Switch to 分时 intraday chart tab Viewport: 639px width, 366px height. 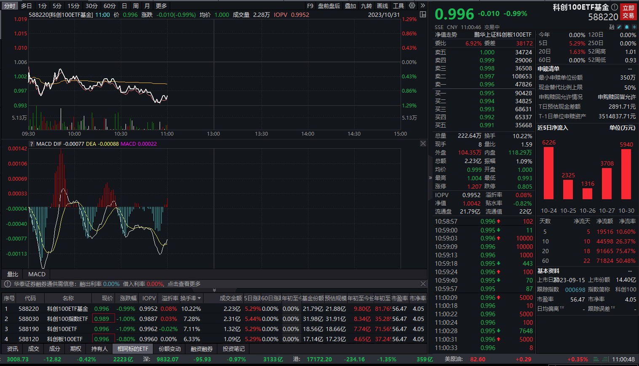pyautogui.click(x=10, y=5)
